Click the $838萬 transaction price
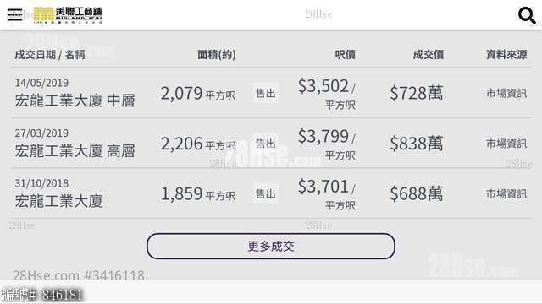 pyautogui.click(x=416, y=144)
